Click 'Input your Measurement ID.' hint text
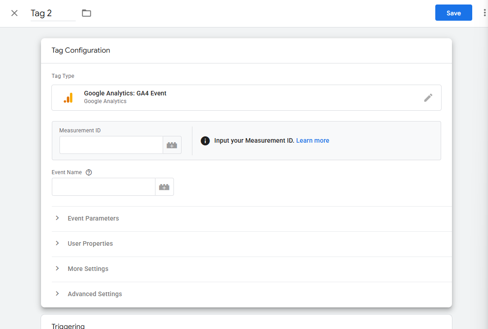Viewport: 488px width, 329px height. pos(254,140)
